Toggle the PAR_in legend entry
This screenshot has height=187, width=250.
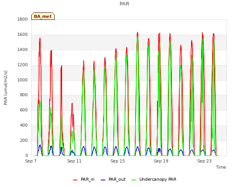[84, 179]
